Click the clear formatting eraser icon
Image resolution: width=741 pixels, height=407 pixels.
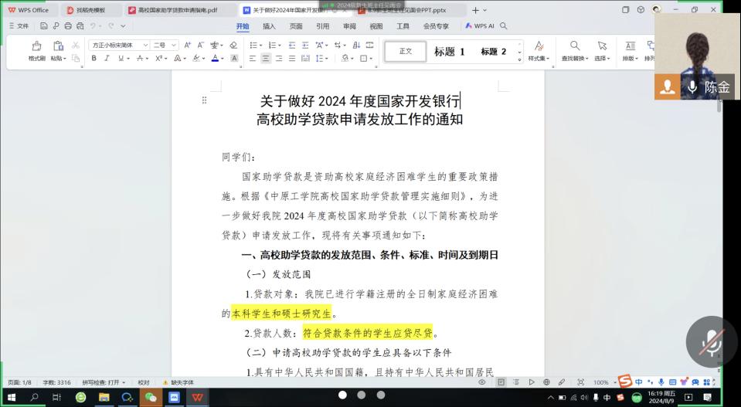233,46
